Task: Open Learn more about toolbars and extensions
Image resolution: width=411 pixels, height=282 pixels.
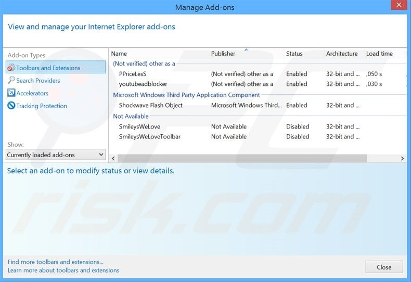Action: tap(63, 270)
